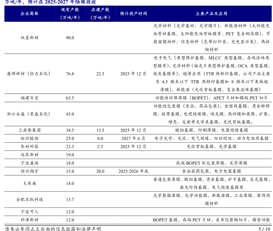Click the 合肥乐凯科技 company cell
Screen dimensions: 273x231
(29, 199)
